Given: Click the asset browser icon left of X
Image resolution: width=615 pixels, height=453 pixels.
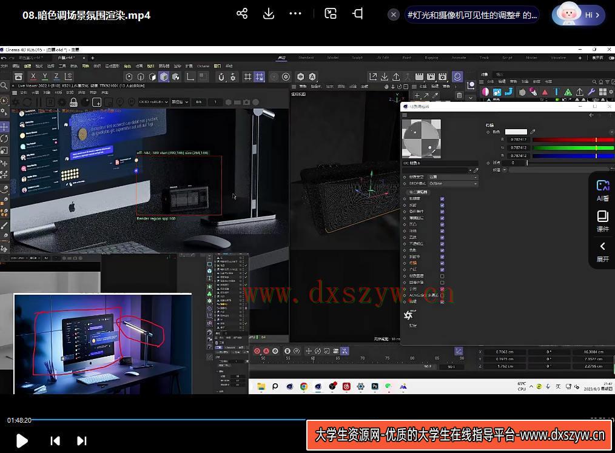Looking at the screenshot, I should (x=18, y=76).
